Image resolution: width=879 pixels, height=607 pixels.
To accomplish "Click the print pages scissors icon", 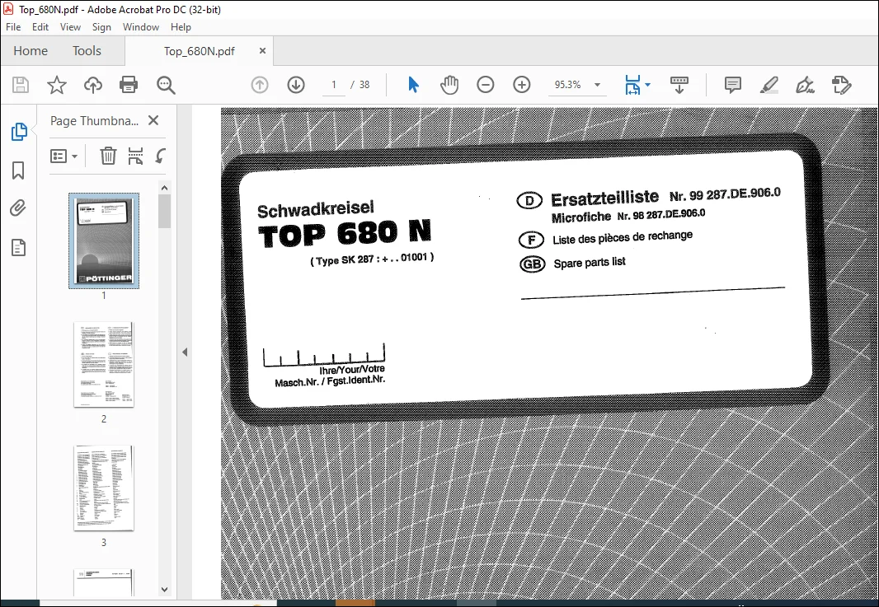I will tap(136, 156).
